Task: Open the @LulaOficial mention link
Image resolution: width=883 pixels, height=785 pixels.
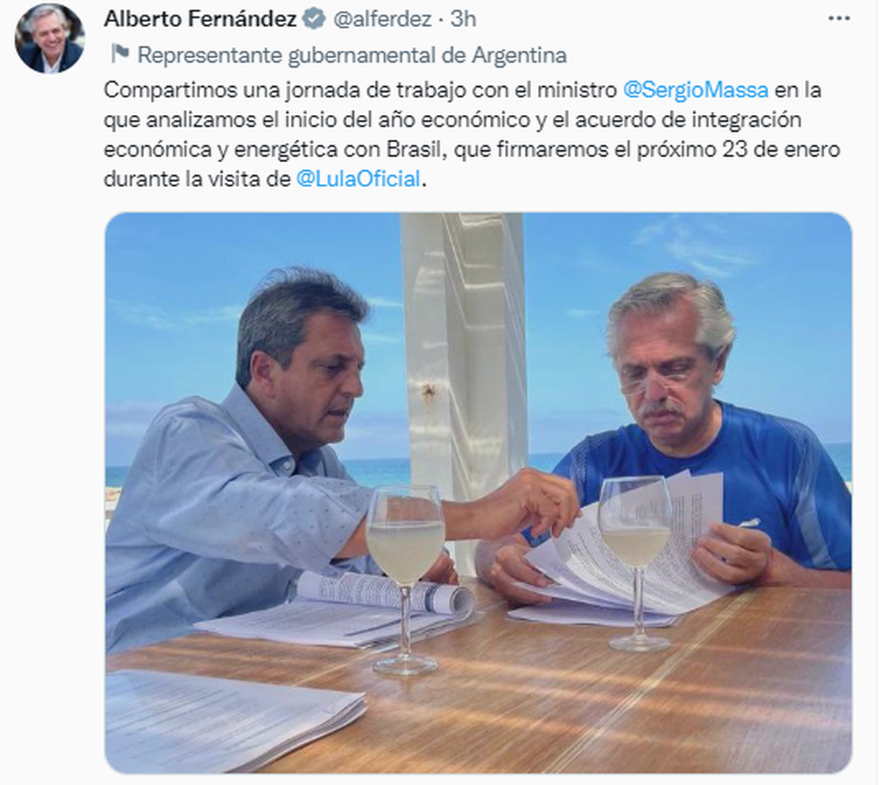Action: pos(358,178)
